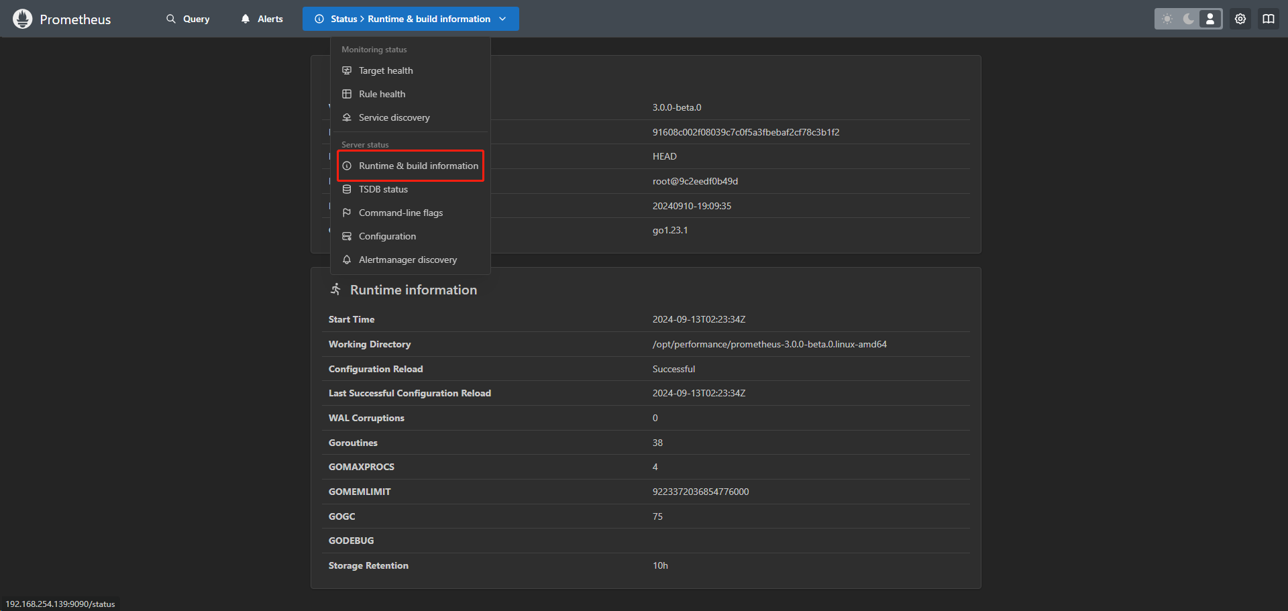Click build user root@9c2eedf0b49d
The width and height of the screenshot is (1288, 611).
[695, 181]
